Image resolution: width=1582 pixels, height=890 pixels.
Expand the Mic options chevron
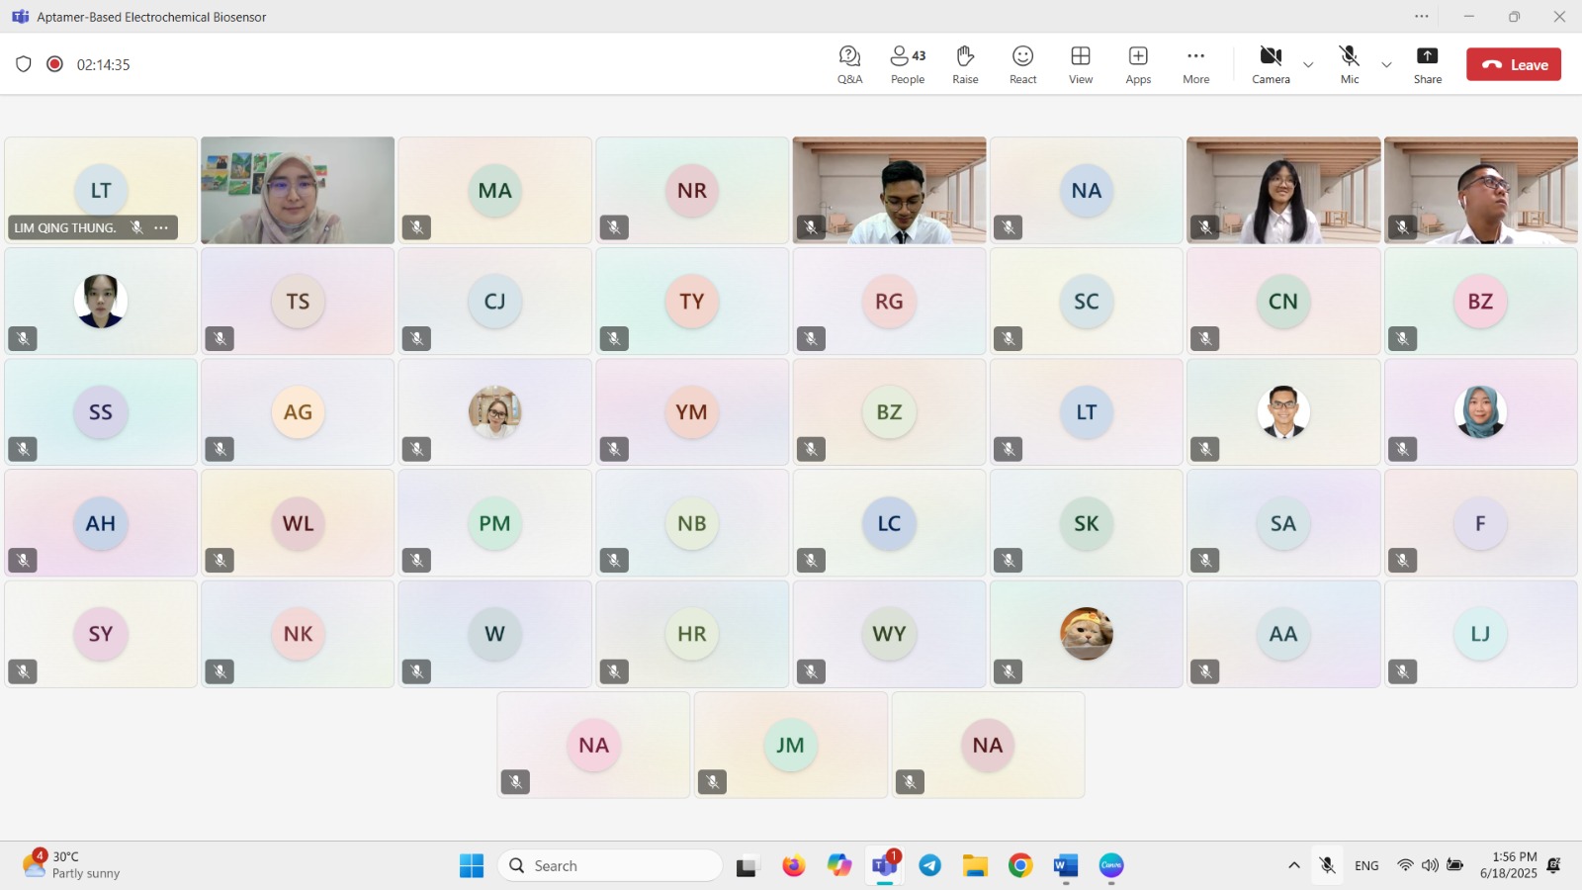[x=1386, y=65]
